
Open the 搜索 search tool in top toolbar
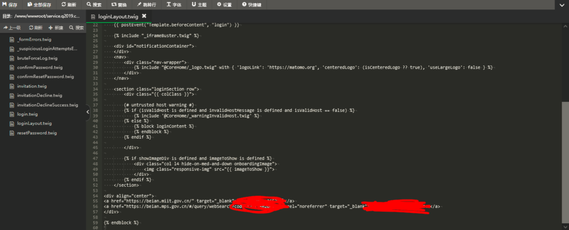point(94,4)
